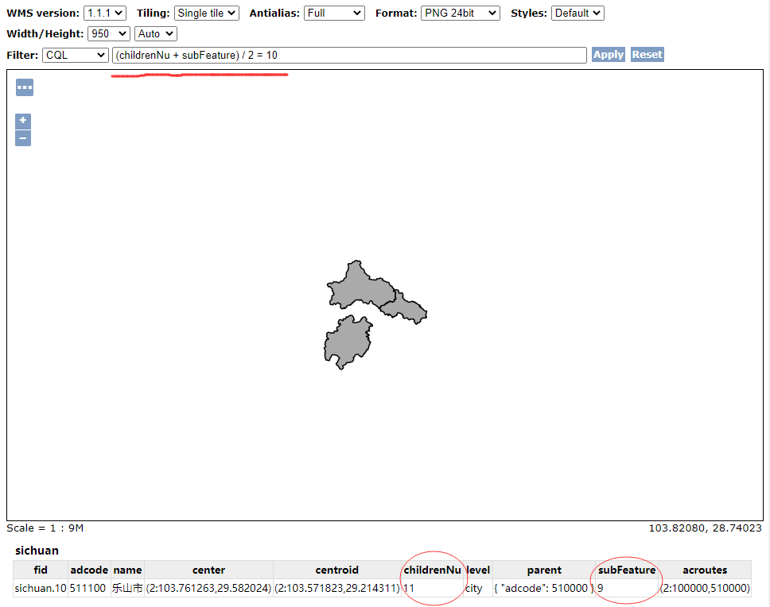The width and height of the screenshot is (770, 607).
Task: Click the zoom in plus icon
Action: pos(22,121)
